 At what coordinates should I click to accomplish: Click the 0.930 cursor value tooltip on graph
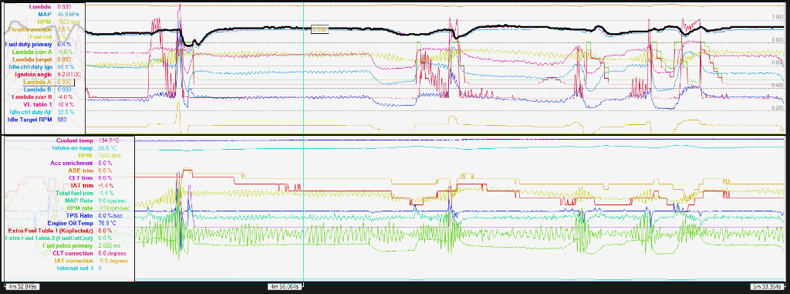click(x=319, y=30)
